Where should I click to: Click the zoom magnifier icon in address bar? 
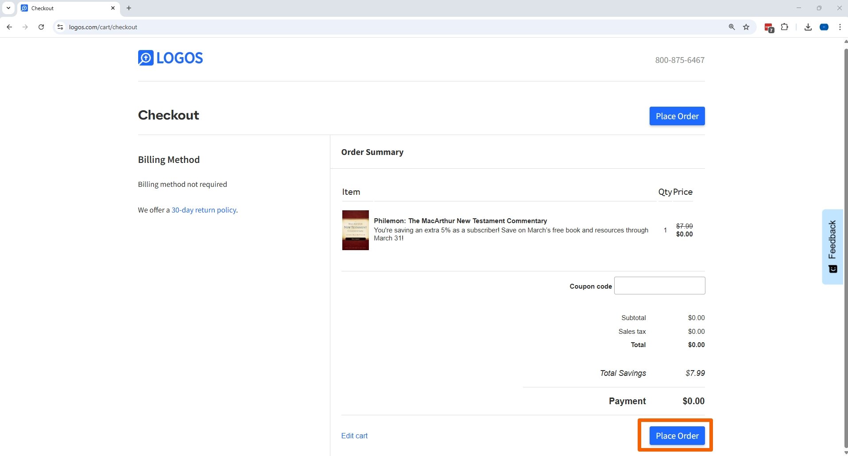[732, 27]
